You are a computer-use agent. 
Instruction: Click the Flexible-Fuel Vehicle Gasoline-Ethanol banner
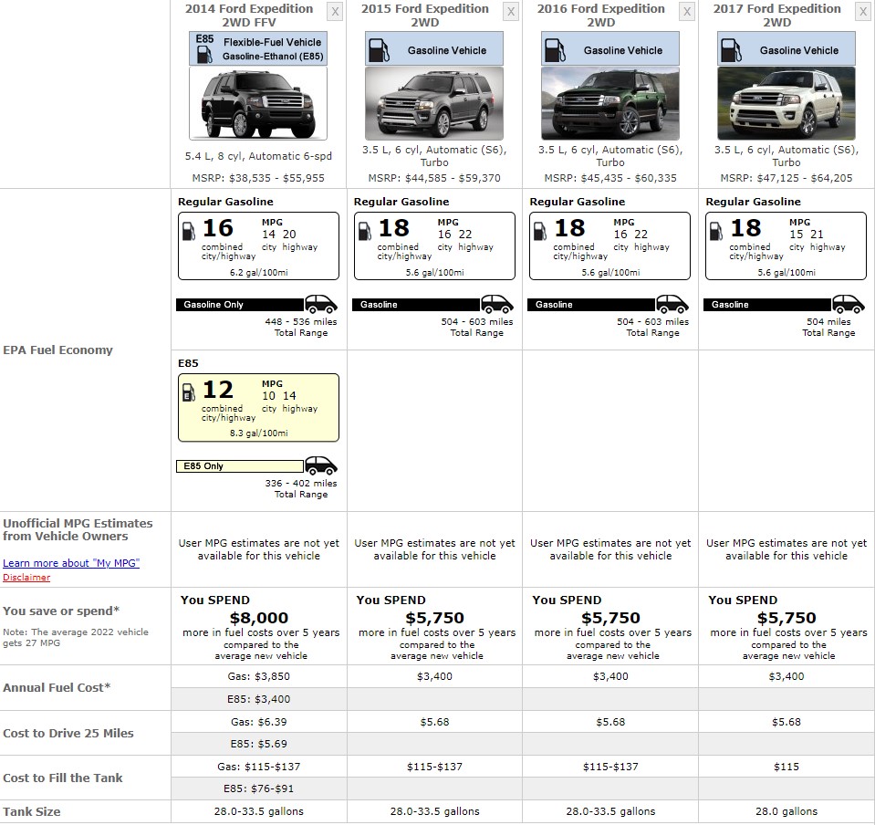[258, 48]
